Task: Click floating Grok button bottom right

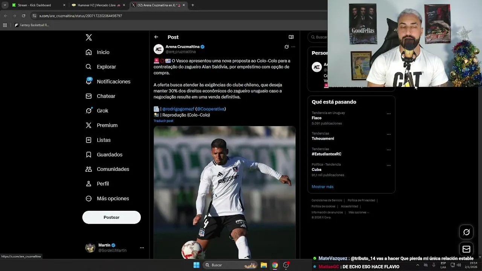Action: pyautogui.click(x=466, y=232)
